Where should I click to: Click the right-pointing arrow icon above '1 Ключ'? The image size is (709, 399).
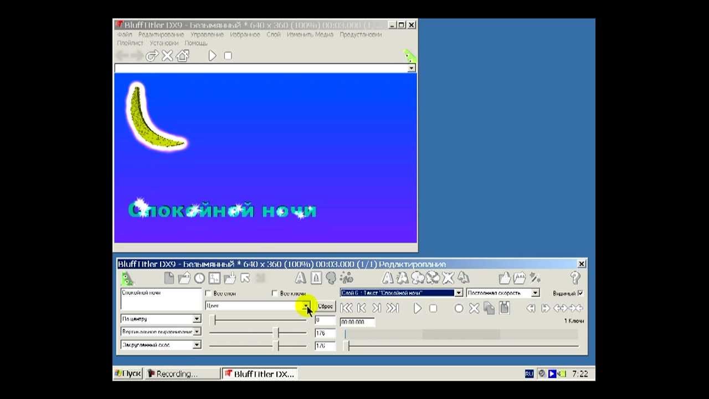pyautogui.click(x=546, y=308)
